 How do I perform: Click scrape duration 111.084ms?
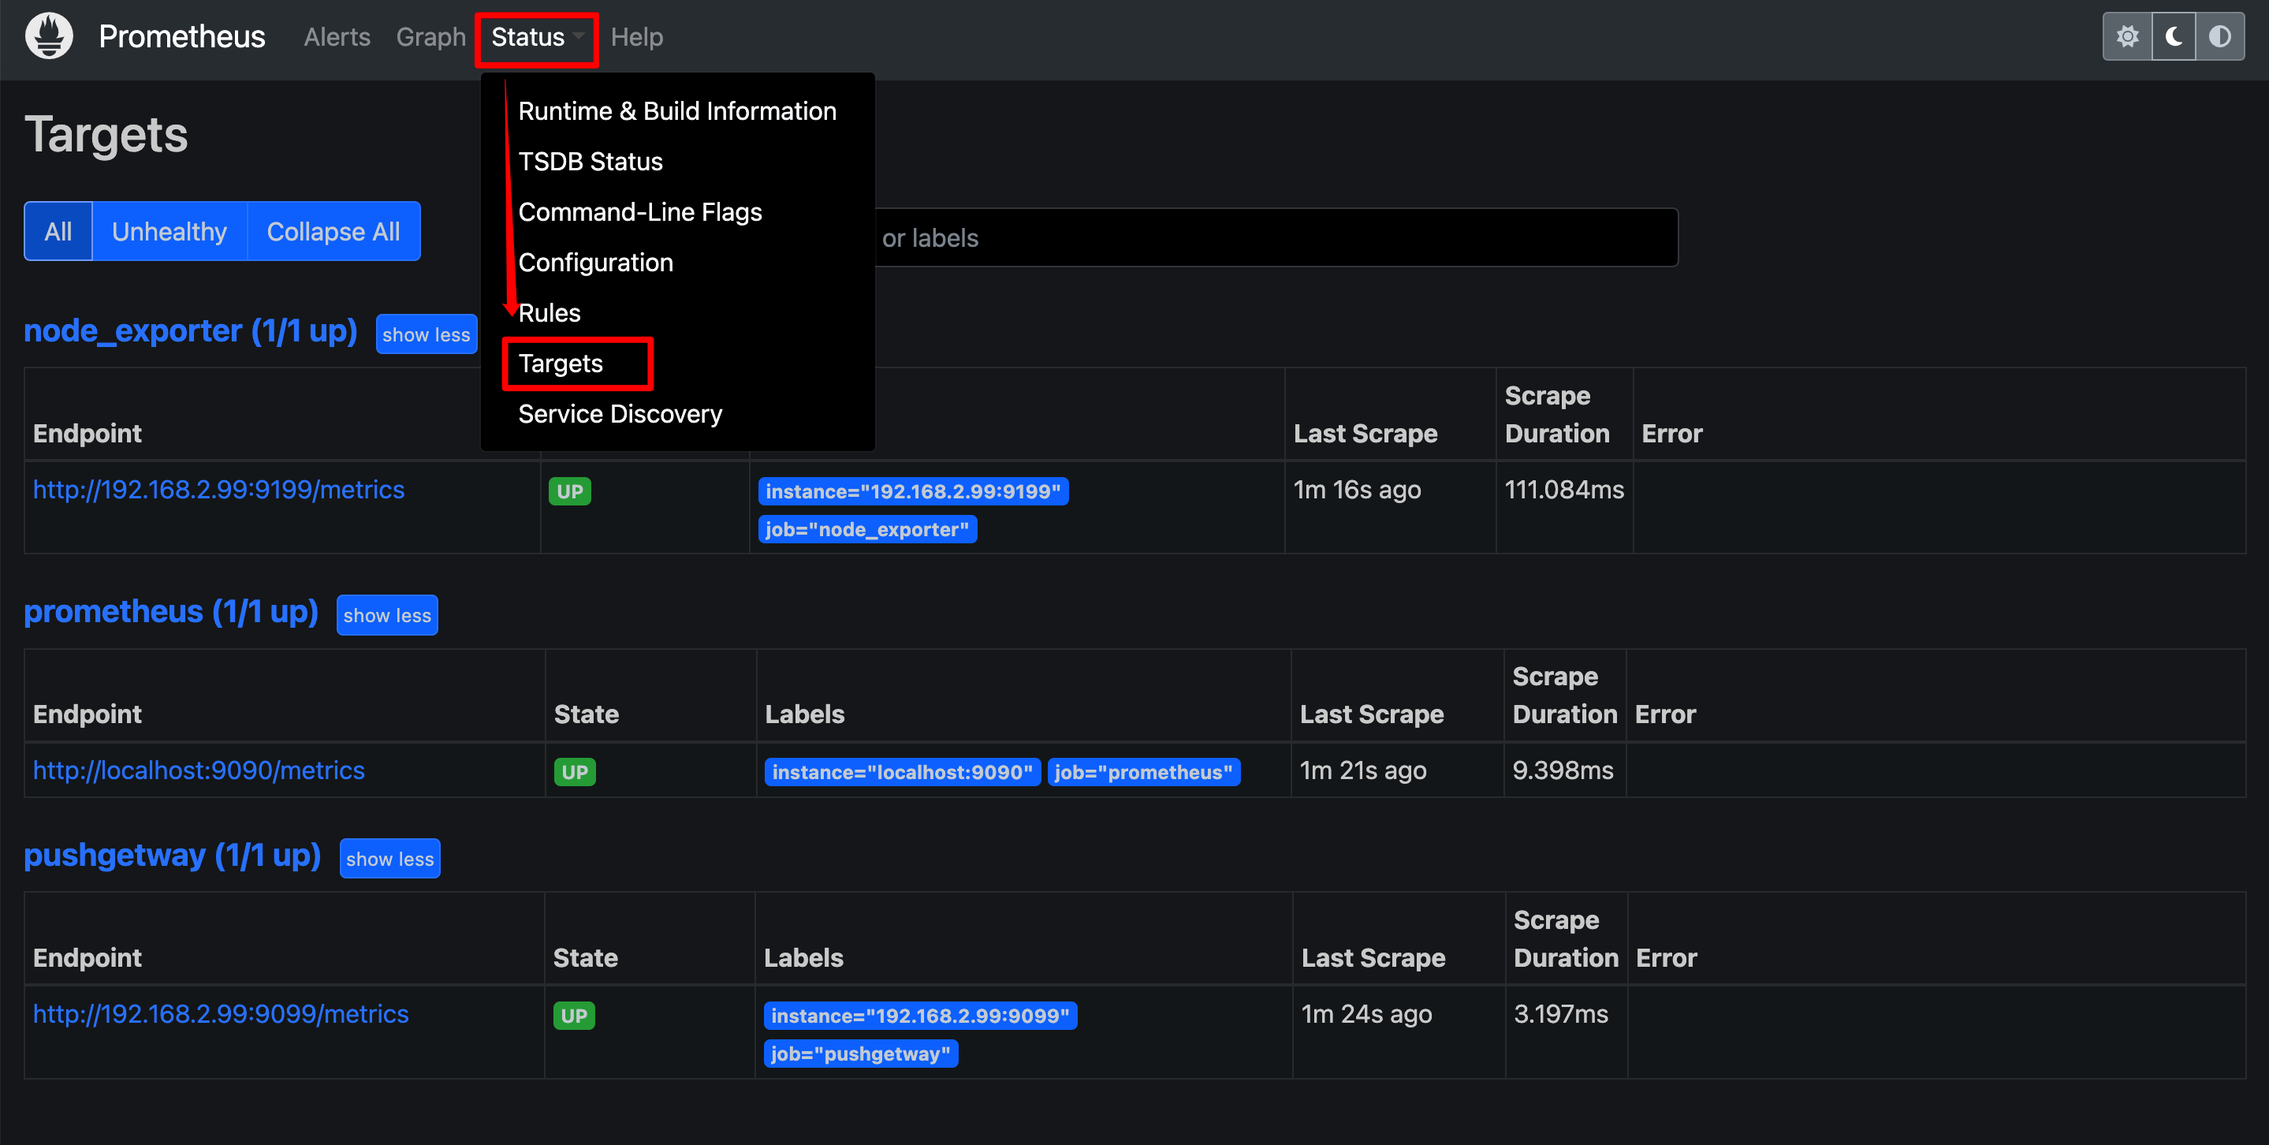tap(1564, 490)
